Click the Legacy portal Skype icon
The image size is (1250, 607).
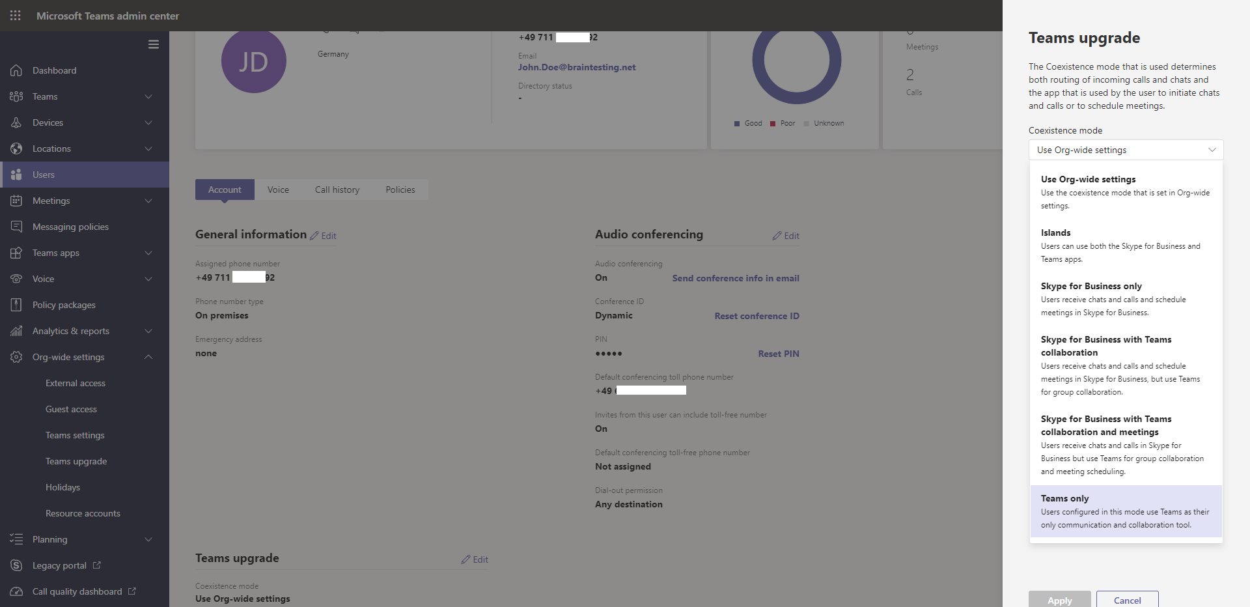click(x=16, y=565)
